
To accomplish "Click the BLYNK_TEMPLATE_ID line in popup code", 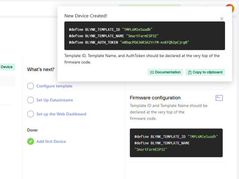I will tap(111, 29).
